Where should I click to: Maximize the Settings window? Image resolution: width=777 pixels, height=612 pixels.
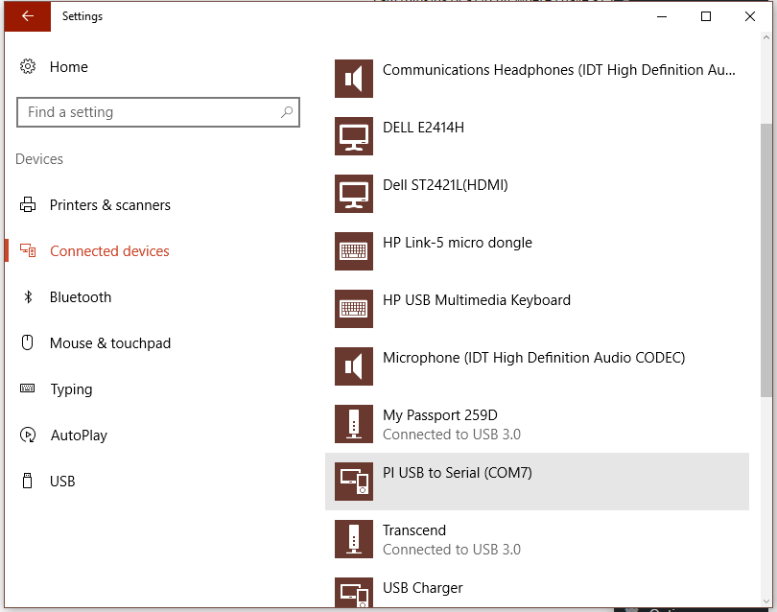tap(706, 16)
